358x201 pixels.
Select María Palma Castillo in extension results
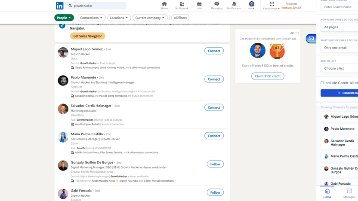click(339, 156)
